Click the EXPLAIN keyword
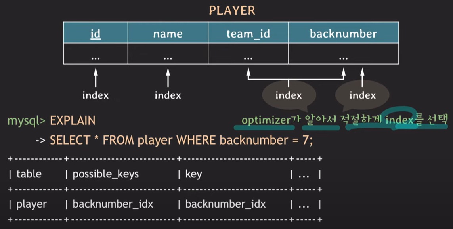Image resolution: width=453 pixels, height=229 pixels. pyautogui.click(x=73, y=121)
